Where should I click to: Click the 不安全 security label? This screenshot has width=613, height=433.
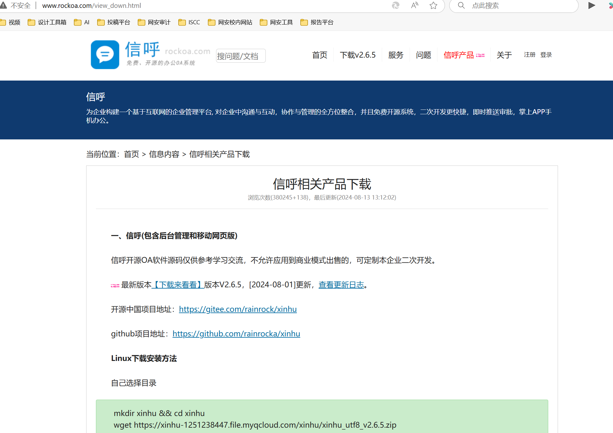coord(21,6)
